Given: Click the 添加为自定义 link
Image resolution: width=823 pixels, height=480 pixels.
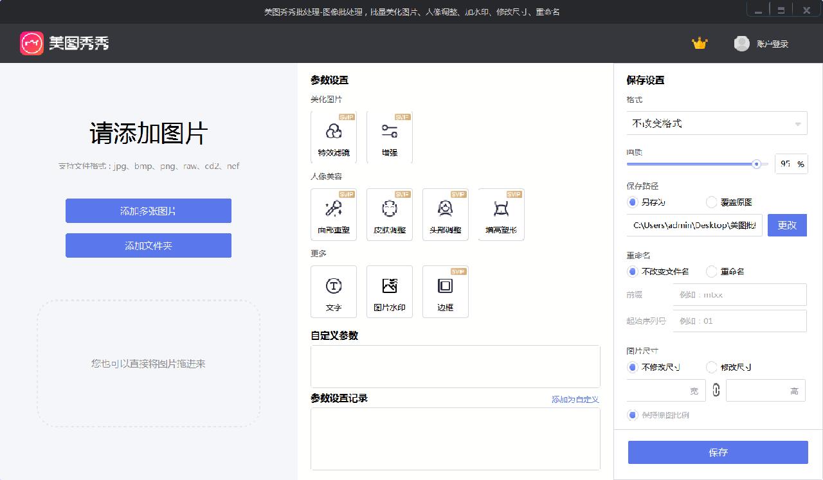Looking at the screenshot, I should [x=574, y=399].
